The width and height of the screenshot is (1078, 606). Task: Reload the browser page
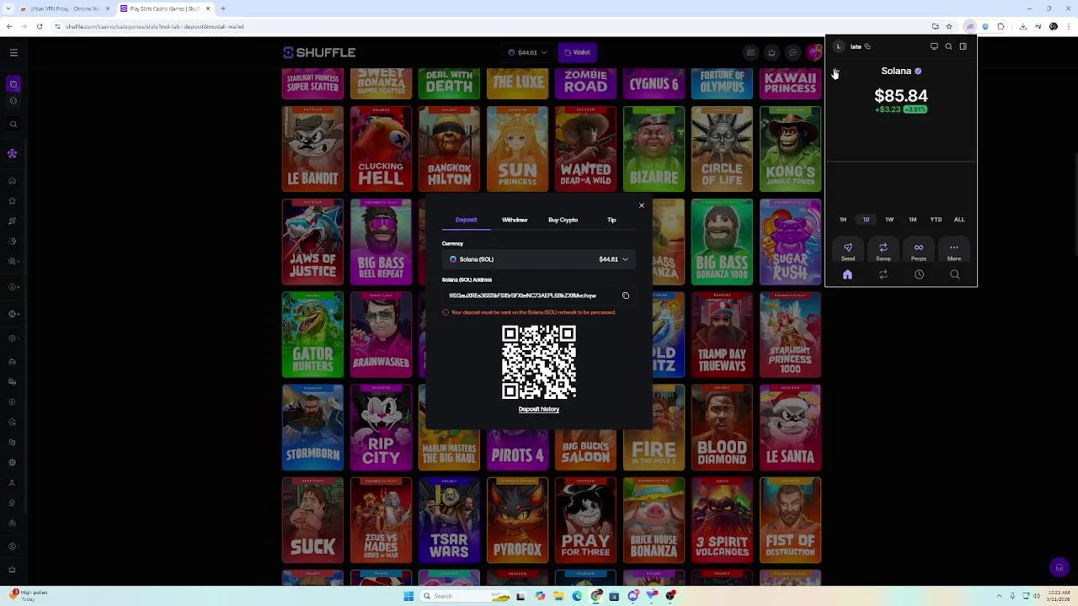click(39, 26)
